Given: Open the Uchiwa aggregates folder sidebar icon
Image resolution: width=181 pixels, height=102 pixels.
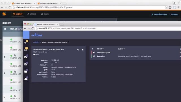Looking at the screenshot, I should point(26,72).
